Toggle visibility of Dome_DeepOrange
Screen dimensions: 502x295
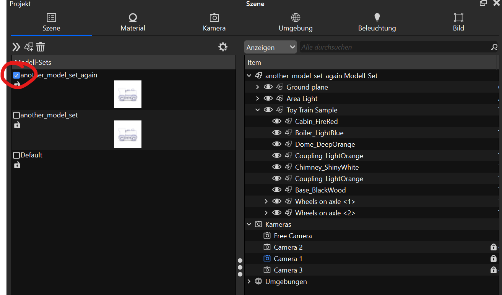(276, 144)
